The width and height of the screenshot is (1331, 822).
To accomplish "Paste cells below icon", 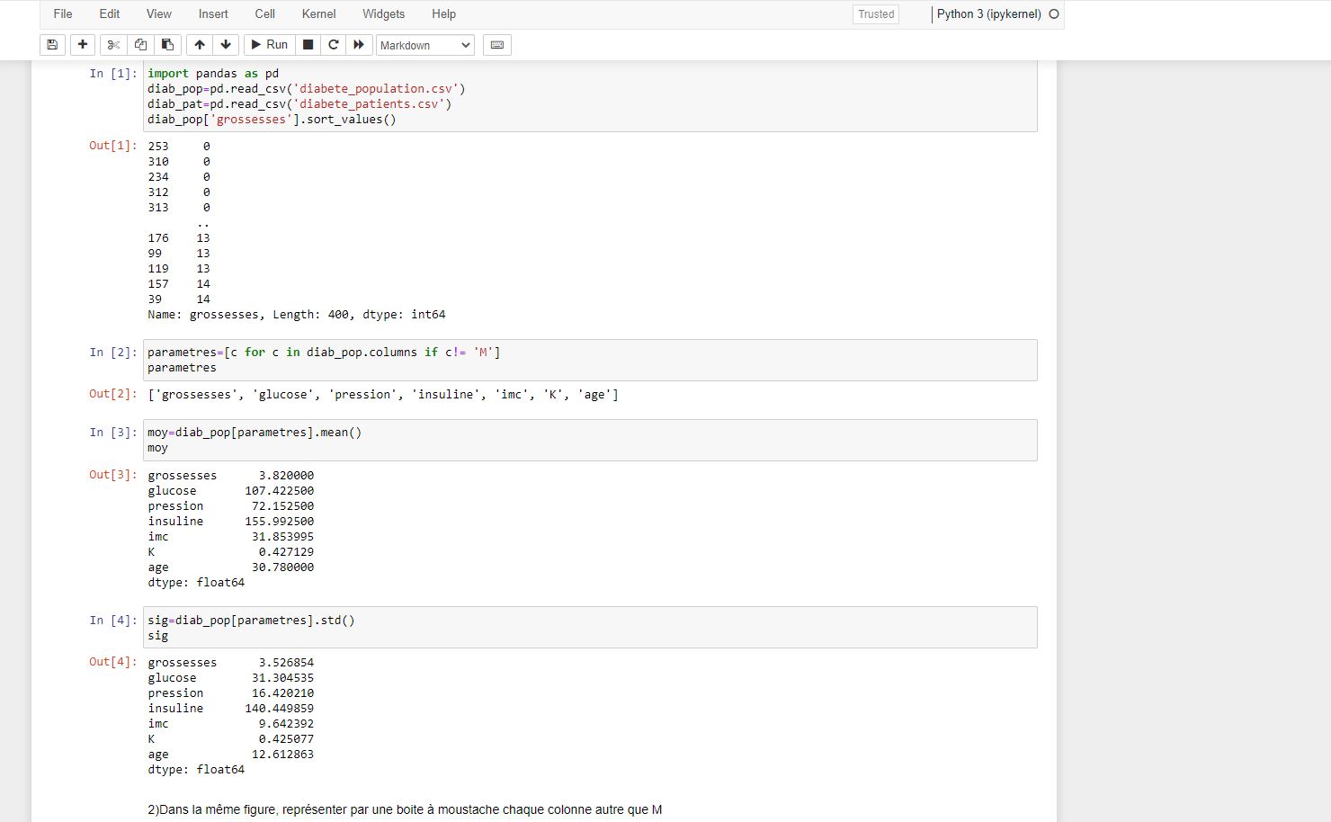I will [x=167, y=45].
